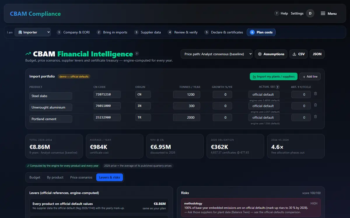The image size is (350, 218).
Task: Open the D user avatar
Action: pos(310,13)
